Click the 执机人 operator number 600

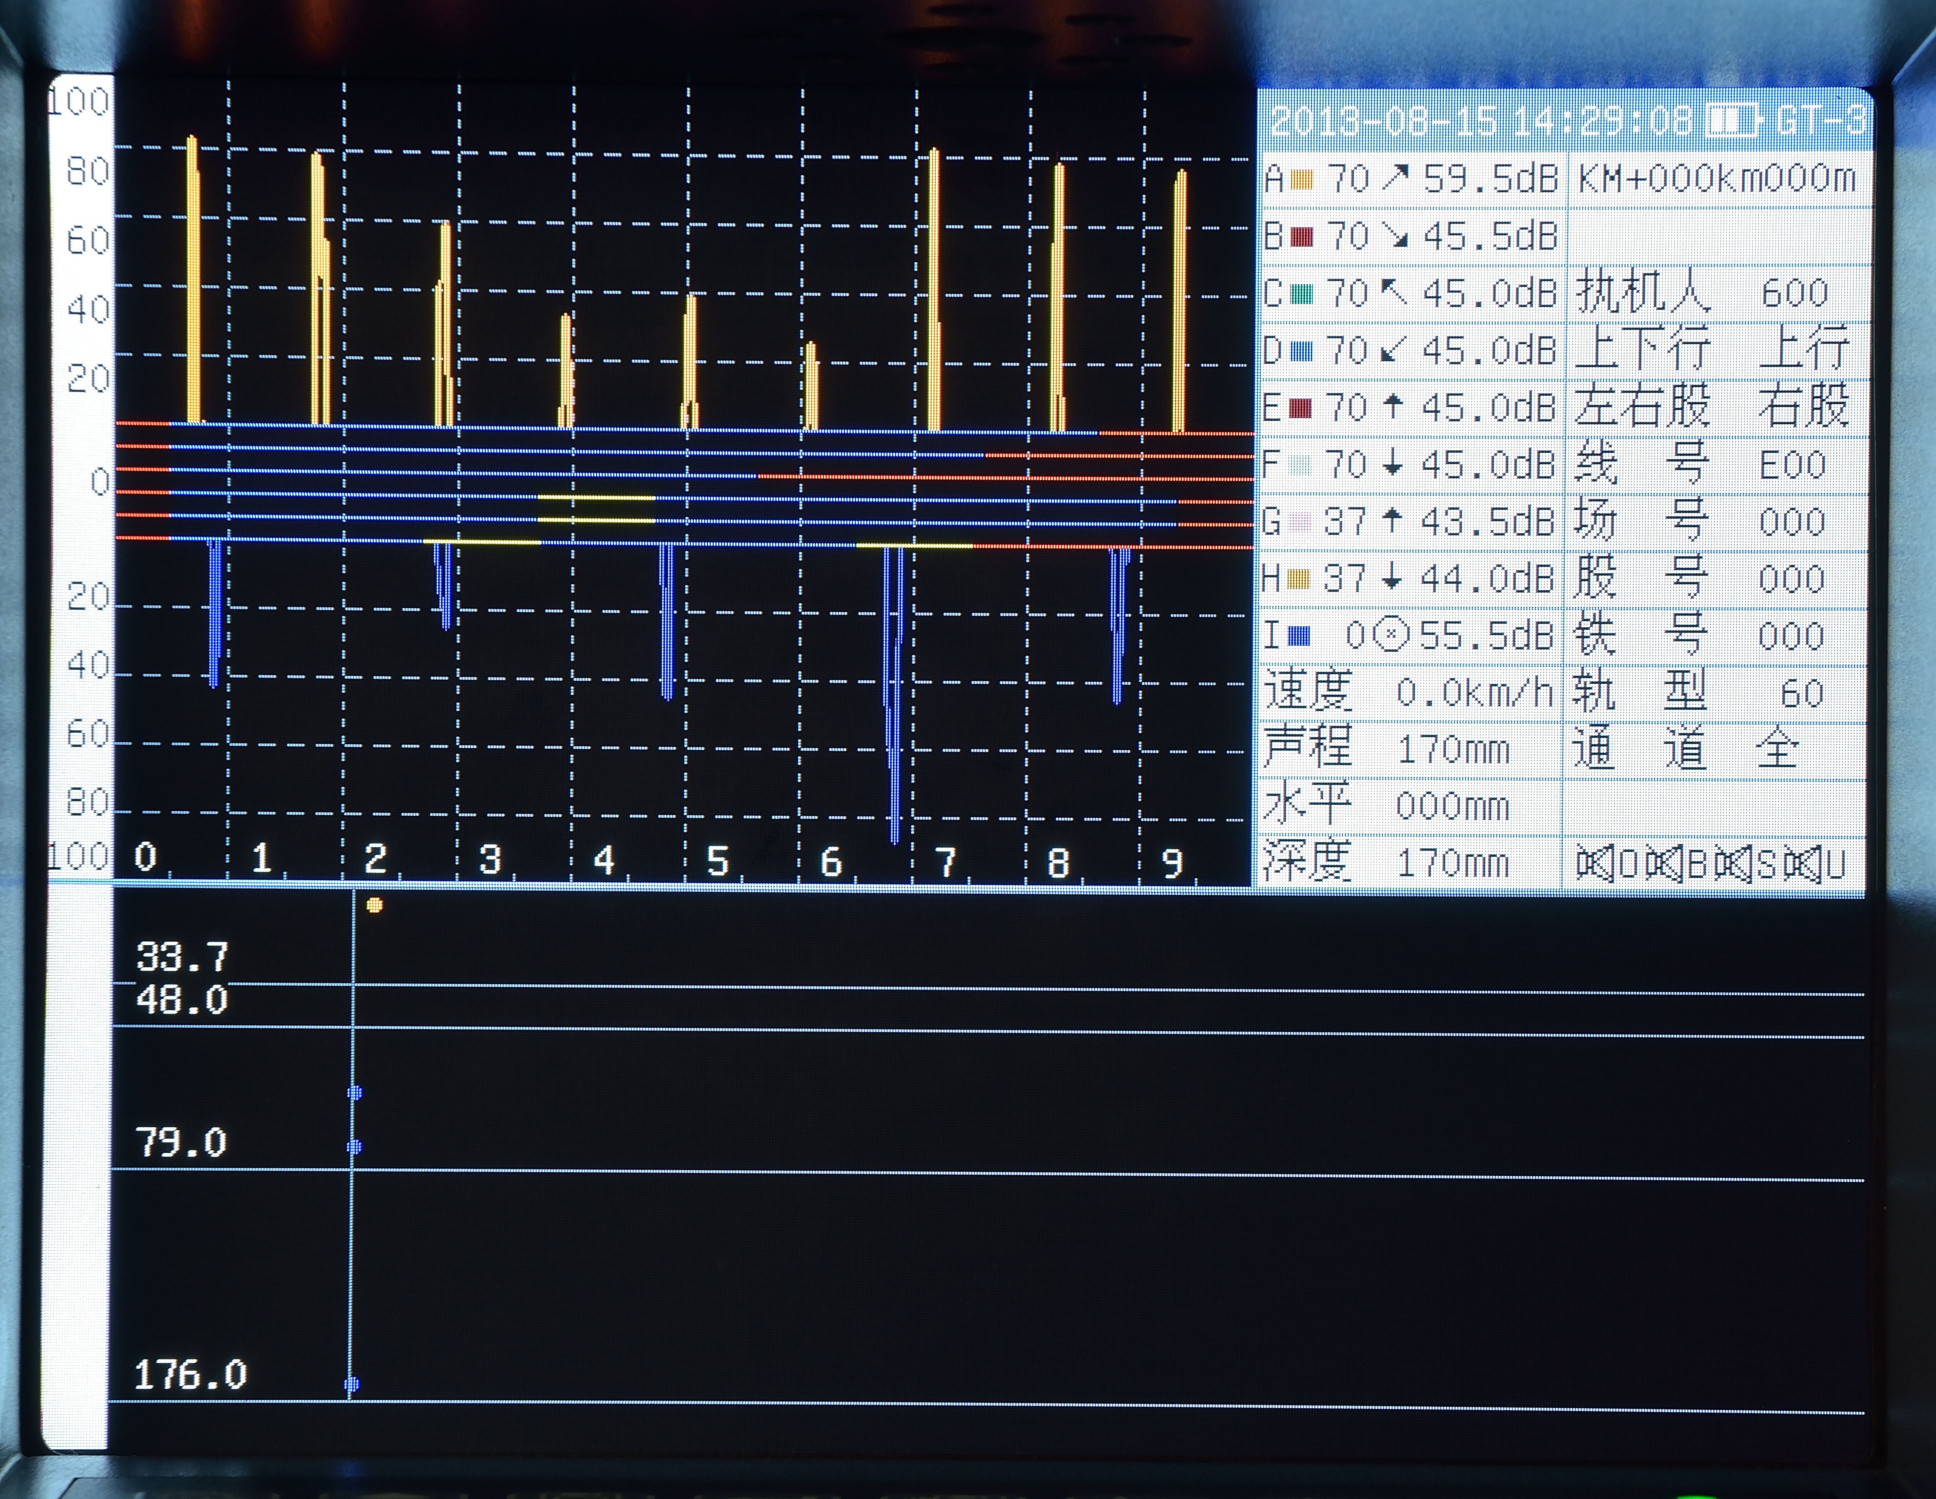pyautogui.click(x=1794, y=292)
